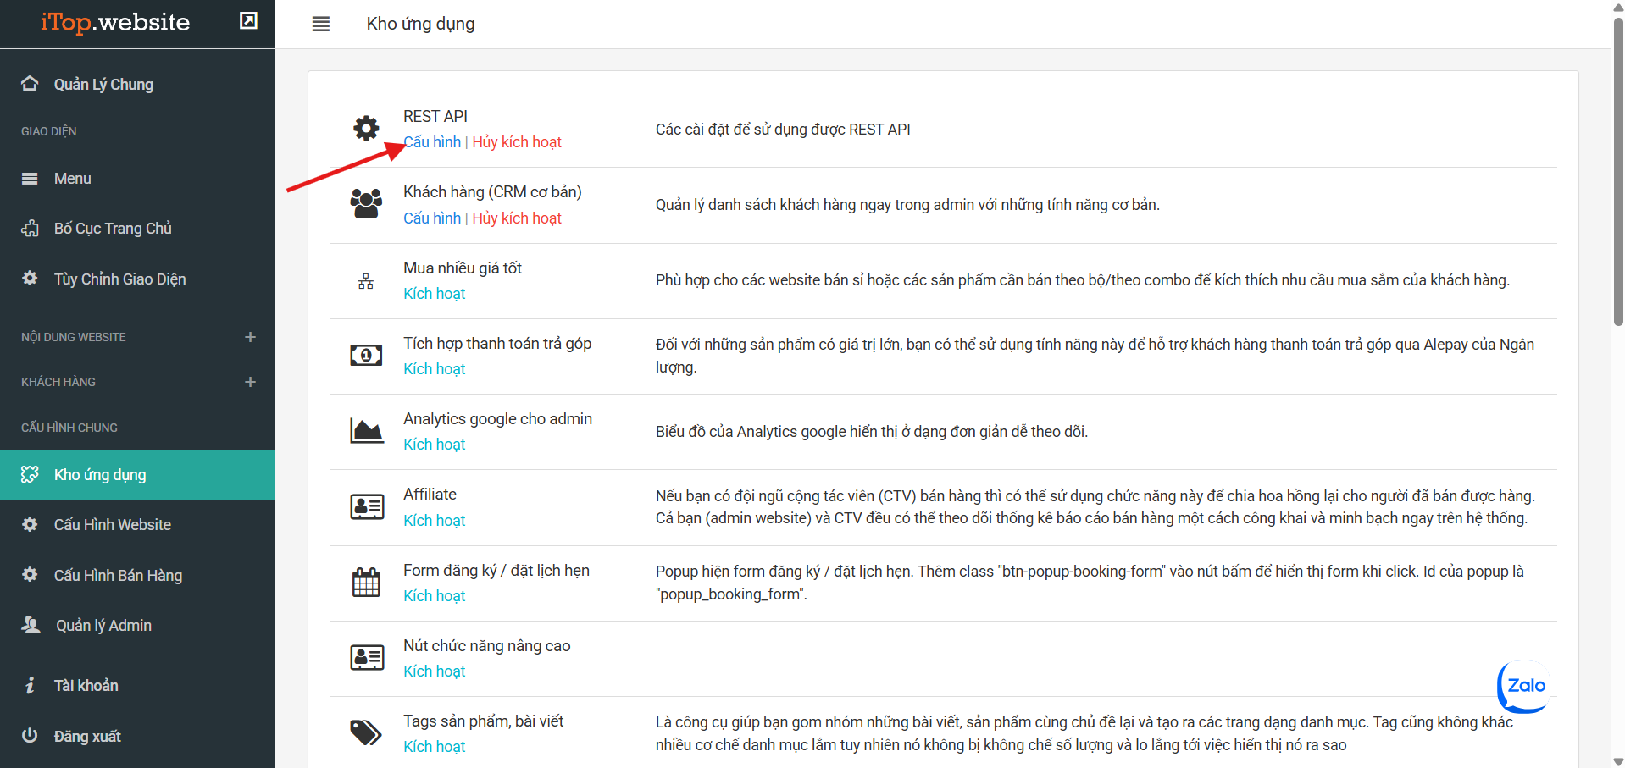This screenshot has height=768, width=1625.
Task: Select Tùy Chỉnh Giao Diện menu item
Action: click(119, 279)
